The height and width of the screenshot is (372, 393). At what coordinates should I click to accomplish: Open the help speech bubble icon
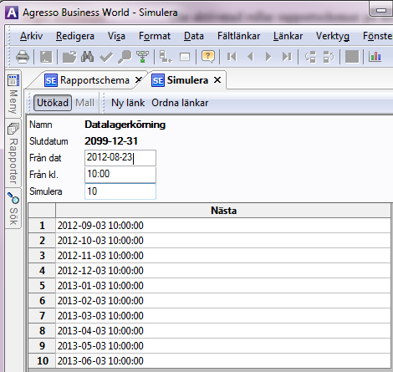pos(208,57)
